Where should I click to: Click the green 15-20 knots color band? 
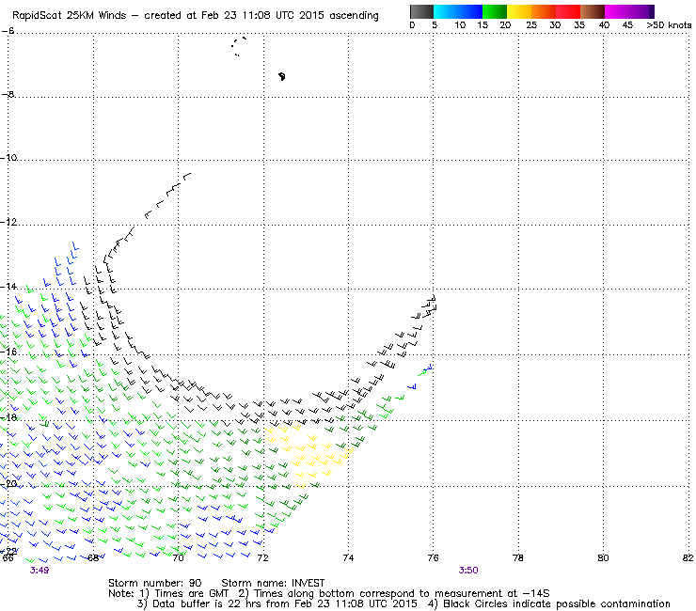(x=495, y=11)
